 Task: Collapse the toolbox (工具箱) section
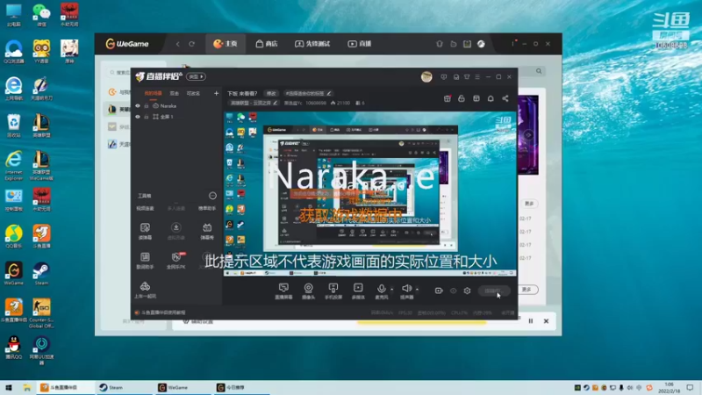point(212,196)
